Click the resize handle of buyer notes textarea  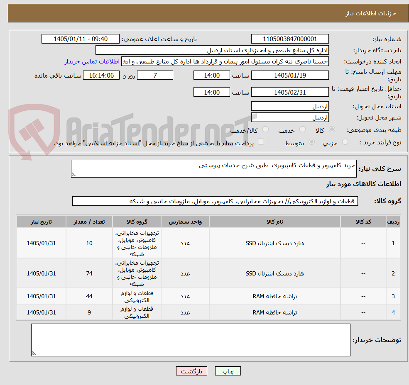tap(34, 353)
